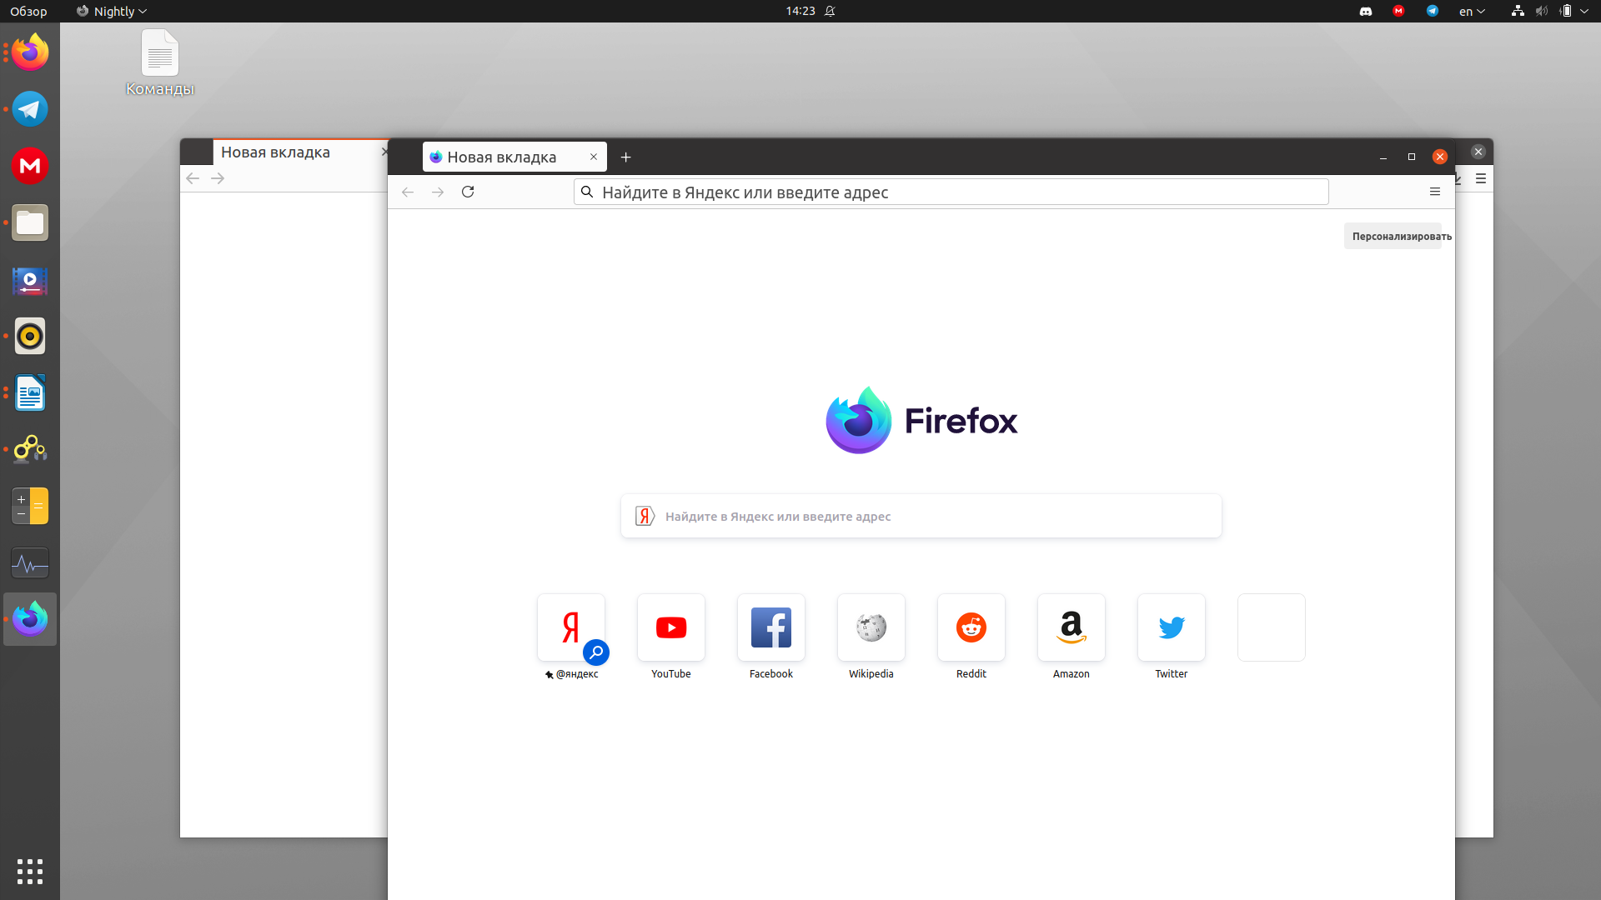Click the Обзор activities button
The image size is (1601, 900).
click(x=28, y=11)
